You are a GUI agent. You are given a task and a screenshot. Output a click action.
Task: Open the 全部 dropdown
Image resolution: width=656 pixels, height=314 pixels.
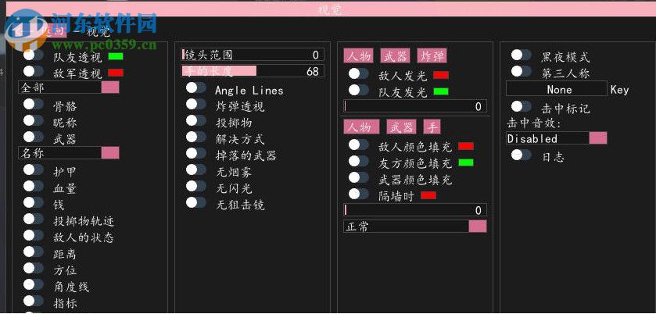click(69, 87)
